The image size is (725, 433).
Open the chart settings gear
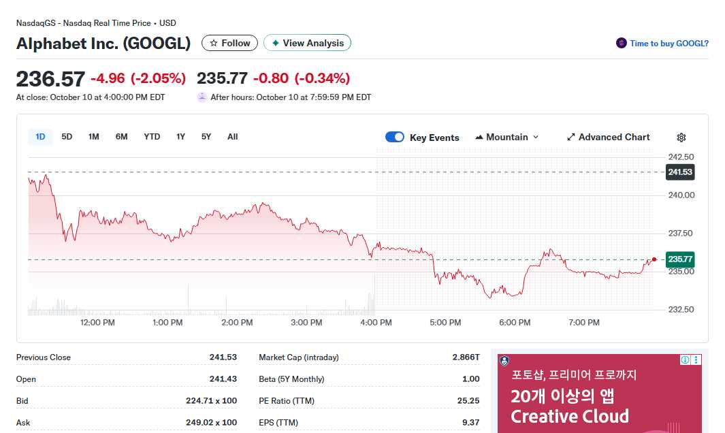point(681,137)
